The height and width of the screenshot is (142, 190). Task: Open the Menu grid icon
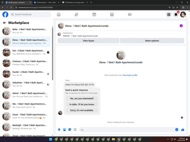[x=169, y=14]
